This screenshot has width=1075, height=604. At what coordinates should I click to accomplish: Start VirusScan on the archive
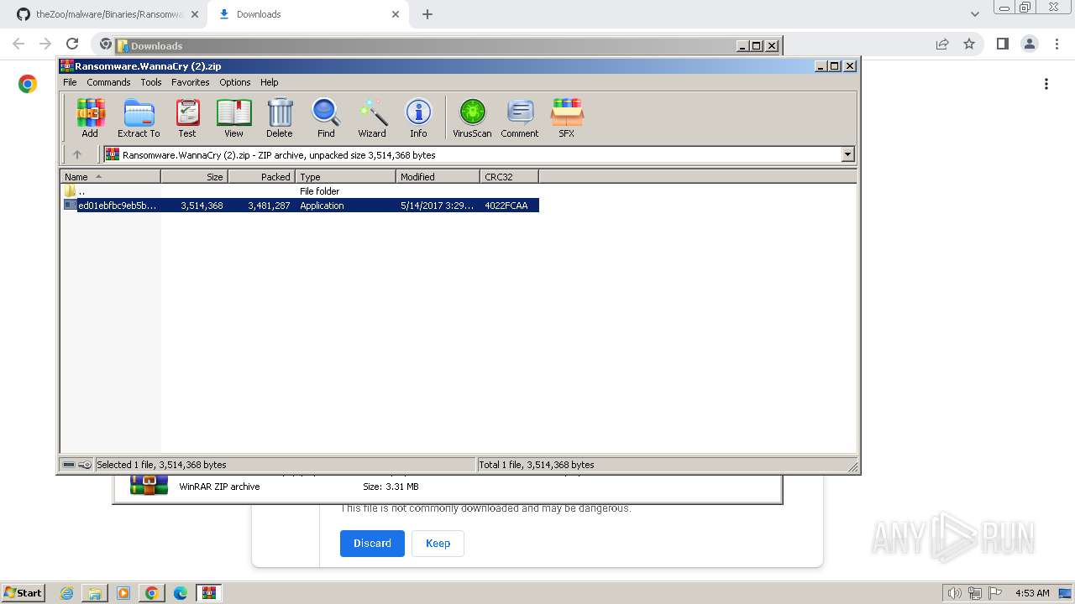point(472,117)
